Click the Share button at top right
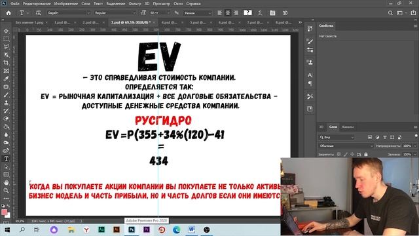This screenshot has height=236, width=419. point(413,13)
